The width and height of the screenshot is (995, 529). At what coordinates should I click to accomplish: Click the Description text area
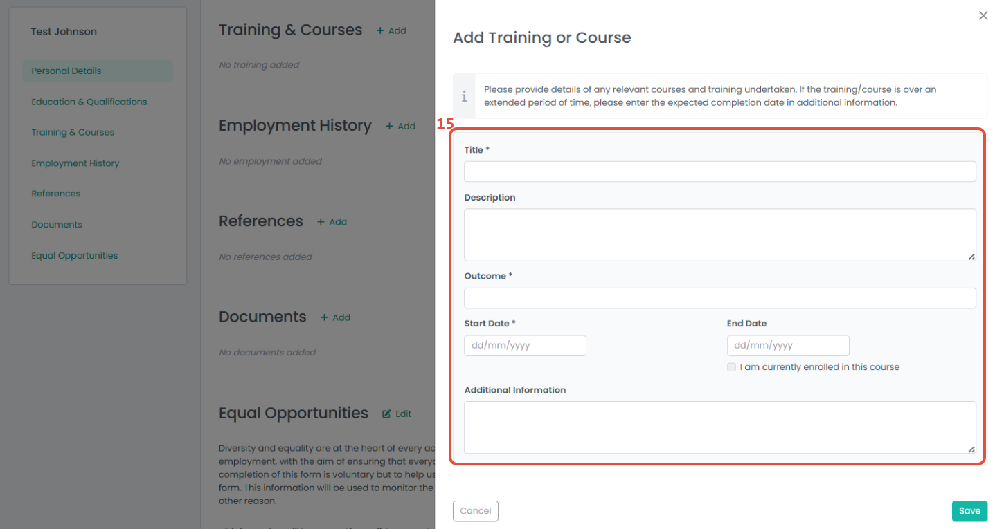coord(720,234)
